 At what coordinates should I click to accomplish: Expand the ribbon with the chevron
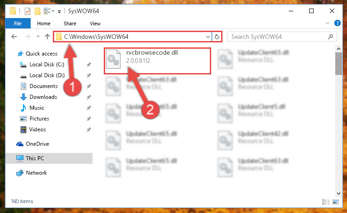pos(328,23)
